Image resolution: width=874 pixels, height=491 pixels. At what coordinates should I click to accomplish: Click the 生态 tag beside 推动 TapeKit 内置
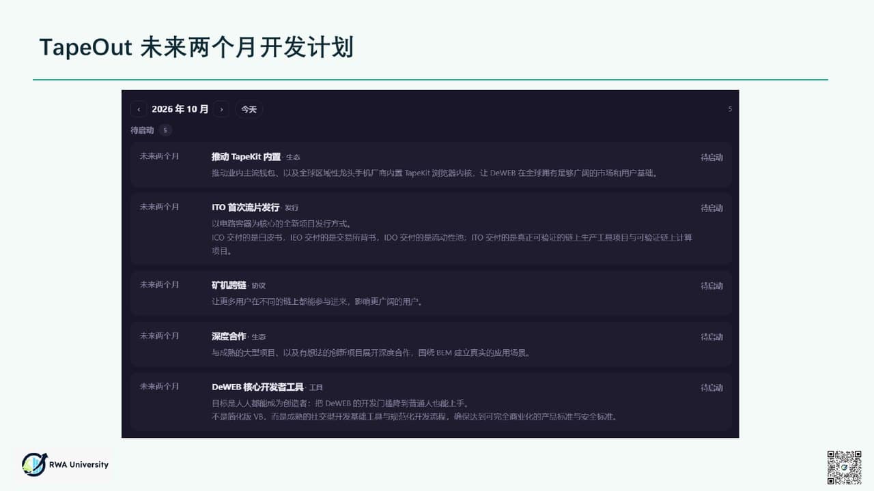pos(293,158)
